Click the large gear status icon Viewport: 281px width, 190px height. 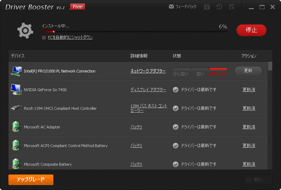click(x=25, y=31)
